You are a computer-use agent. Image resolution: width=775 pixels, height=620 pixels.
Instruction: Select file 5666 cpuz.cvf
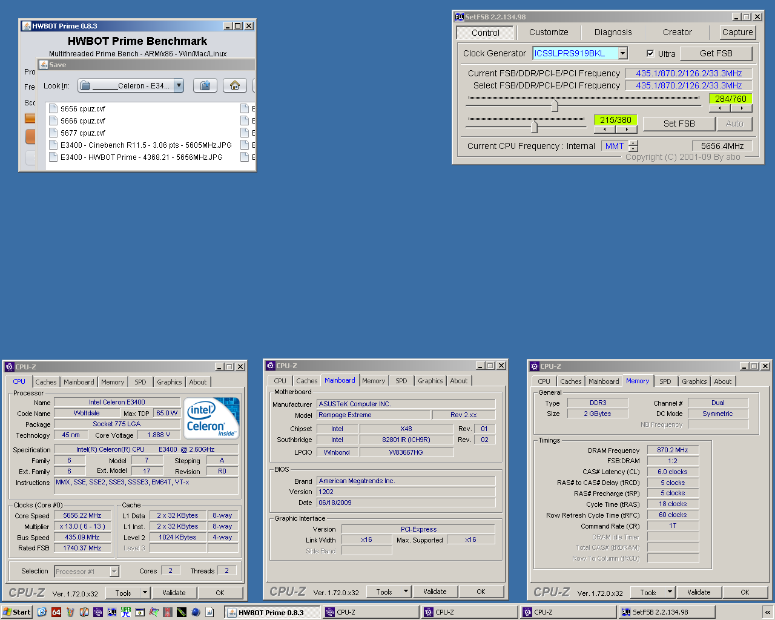pyautogui.click(x=83, y=121)
